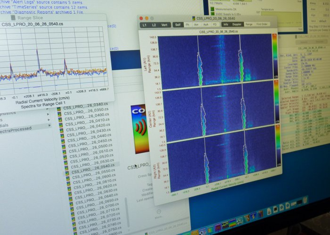This screenshot has width=330, height=235.
Task: Click the file icon beside CSS_LPRO_...26_0420.cs
Action: (x=62, y=130)
